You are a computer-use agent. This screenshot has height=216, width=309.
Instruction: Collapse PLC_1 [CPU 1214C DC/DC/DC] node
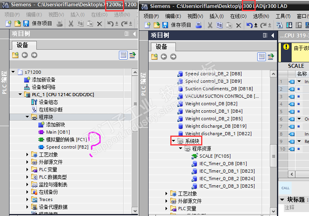pyautogui.click(x=20, y=94)
